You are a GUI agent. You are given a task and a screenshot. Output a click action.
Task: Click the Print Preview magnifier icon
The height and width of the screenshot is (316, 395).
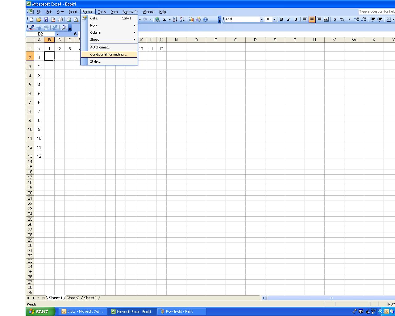click(x=76, y=19)
